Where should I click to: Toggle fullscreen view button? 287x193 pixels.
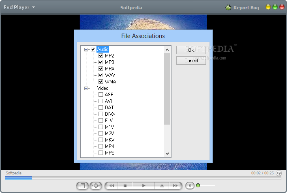[96, 186]
